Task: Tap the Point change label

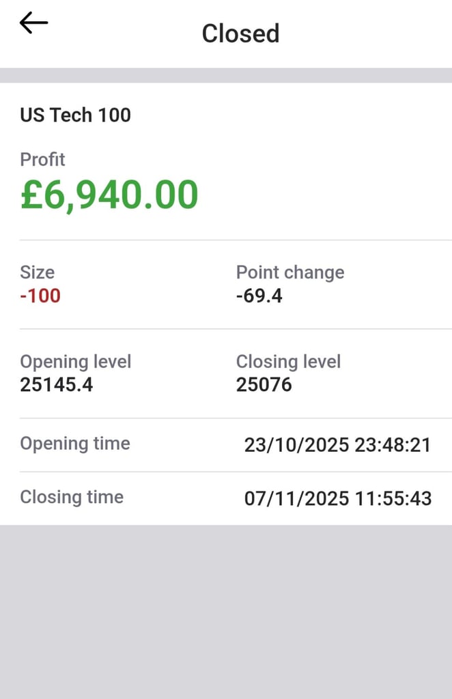Action: (x=289, y=272)
